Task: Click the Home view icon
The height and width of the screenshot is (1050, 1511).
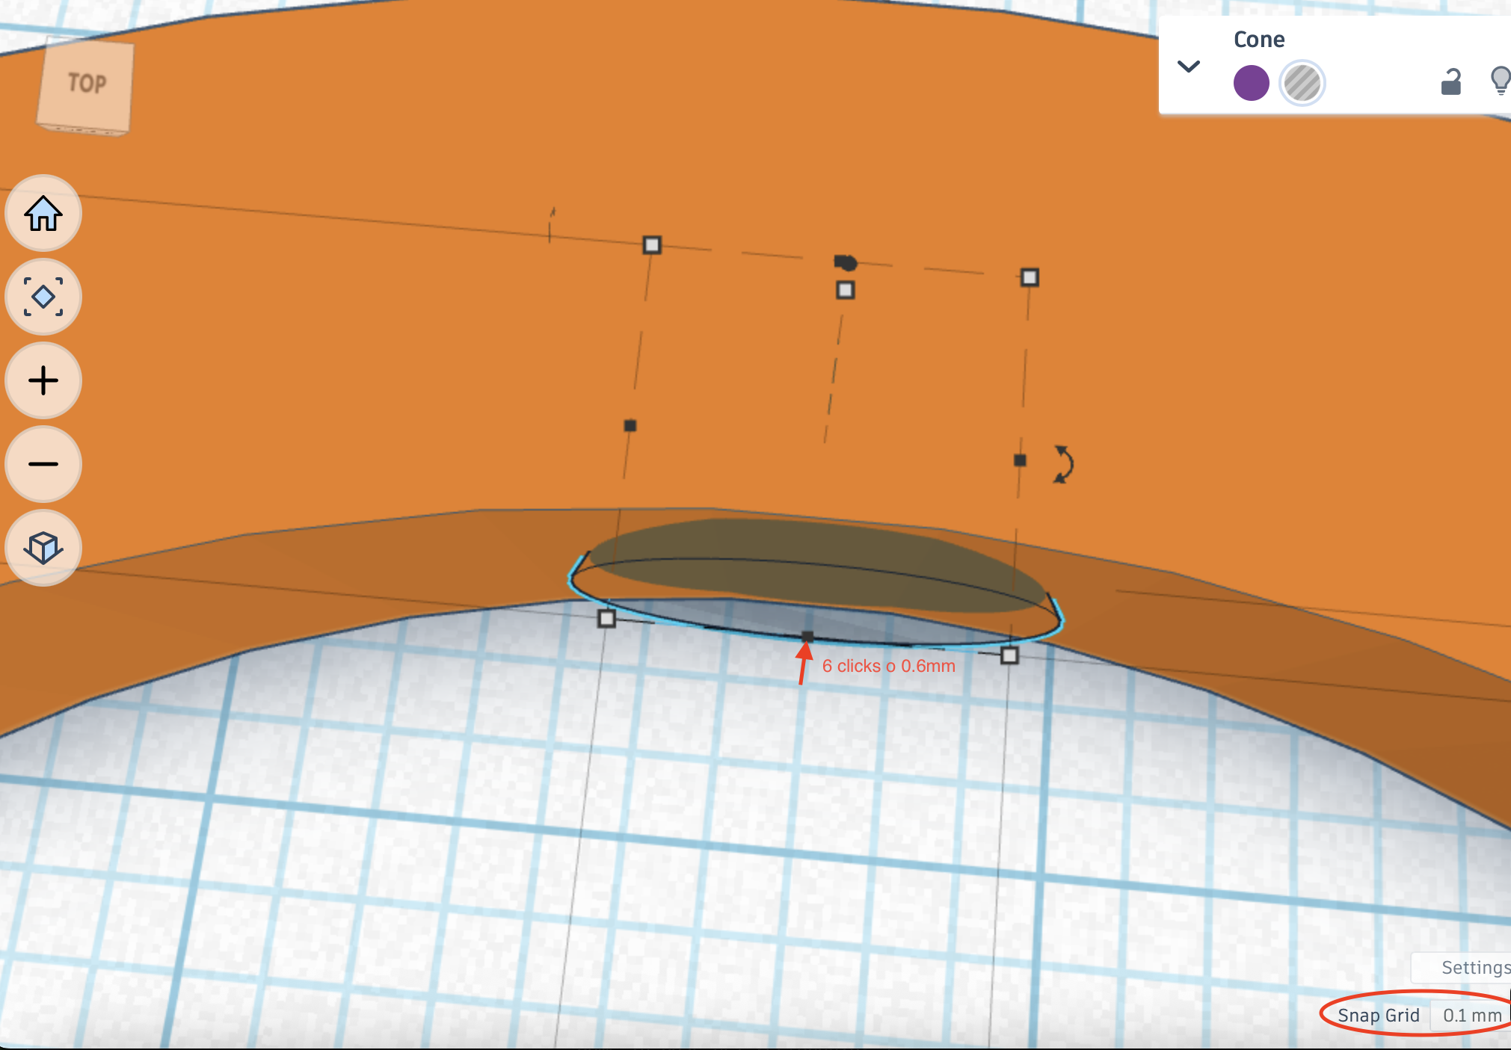Action: (x=43, y=214)
